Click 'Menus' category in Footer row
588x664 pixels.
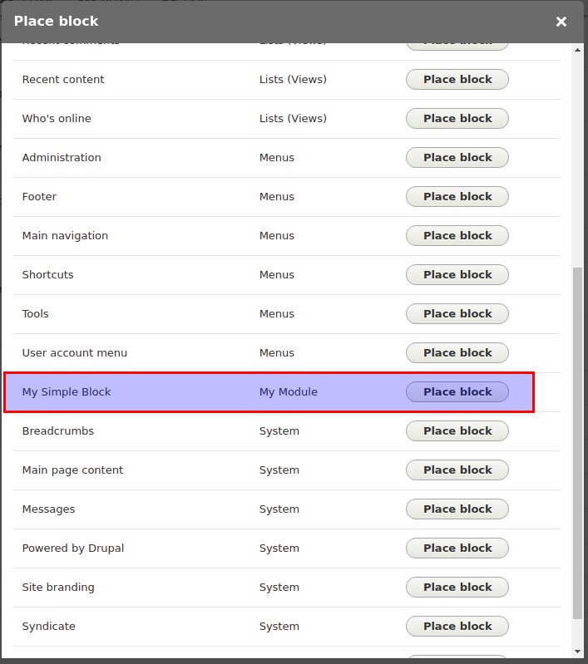click(277, 196)
